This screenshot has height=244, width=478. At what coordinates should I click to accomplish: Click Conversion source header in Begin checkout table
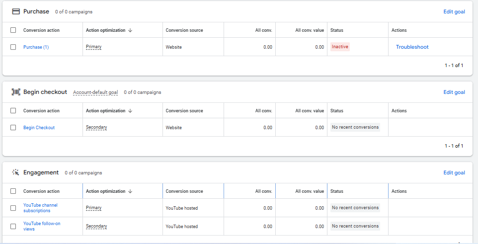pyautogui.click(x=184, y=111)
